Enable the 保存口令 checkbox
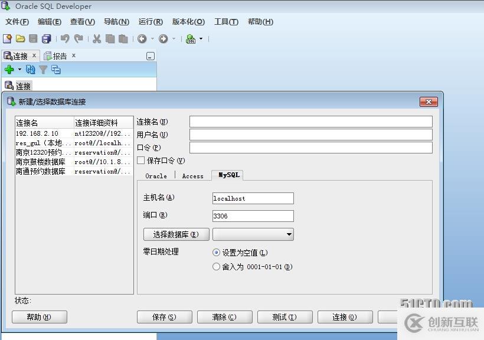 [x=140, y=160]
